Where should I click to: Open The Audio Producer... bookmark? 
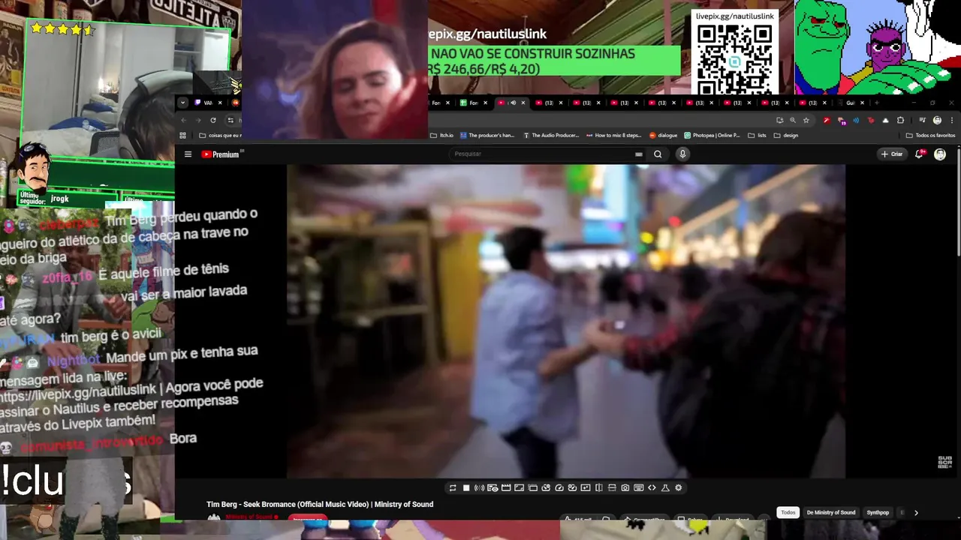pos(551,136)
